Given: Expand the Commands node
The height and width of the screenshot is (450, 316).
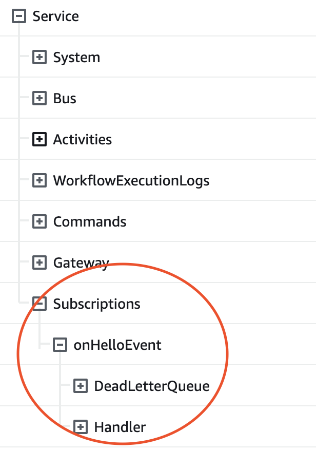Looking at the screenshot, I should click(x=39, y=221).
